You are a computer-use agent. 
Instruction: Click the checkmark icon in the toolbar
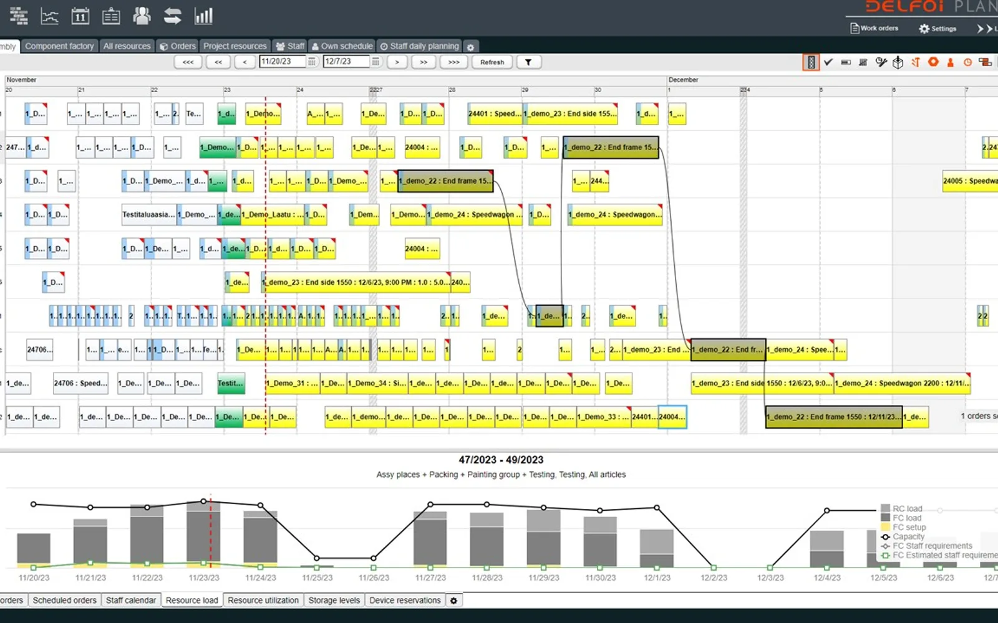coord(828,62)
